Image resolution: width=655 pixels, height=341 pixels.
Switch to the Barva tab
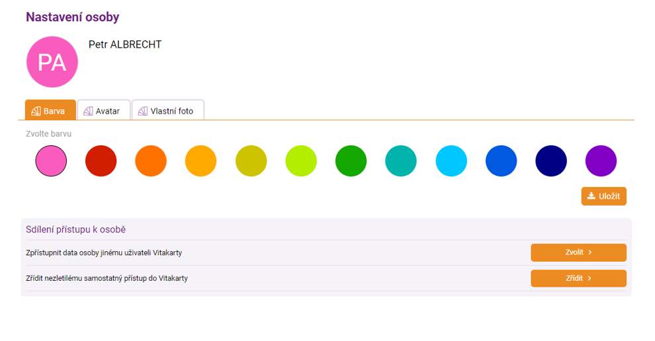click(50, 111)
